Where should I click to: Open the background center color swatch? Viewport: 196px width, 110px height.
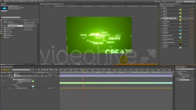click(180, 41)
